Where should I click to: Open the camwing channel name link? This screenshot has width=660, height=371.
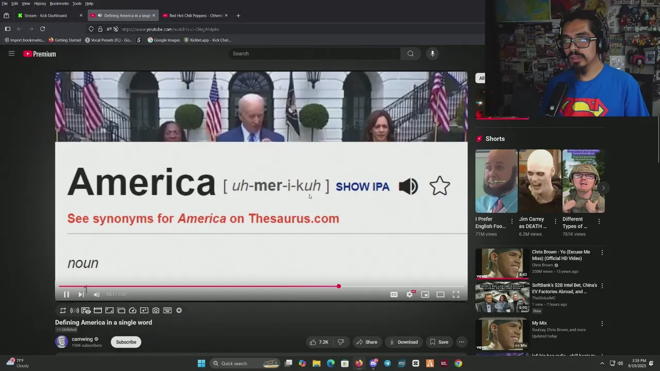82,339
